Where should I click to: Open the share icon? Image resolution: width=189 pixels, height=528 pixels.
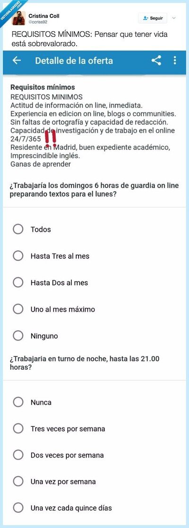click(156, 60)
